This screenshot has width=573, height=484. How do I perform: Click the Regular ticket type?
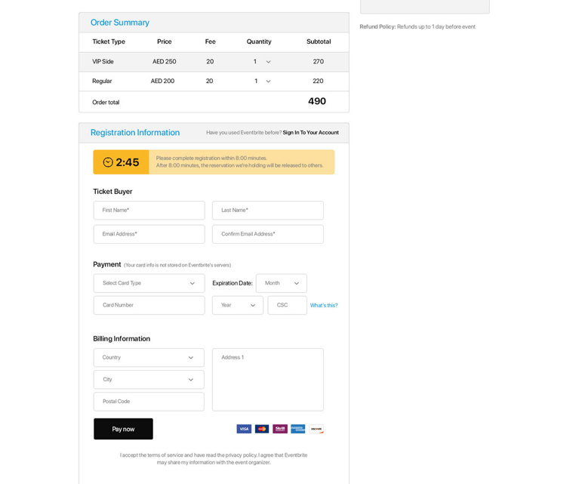(x=102, y=81)
